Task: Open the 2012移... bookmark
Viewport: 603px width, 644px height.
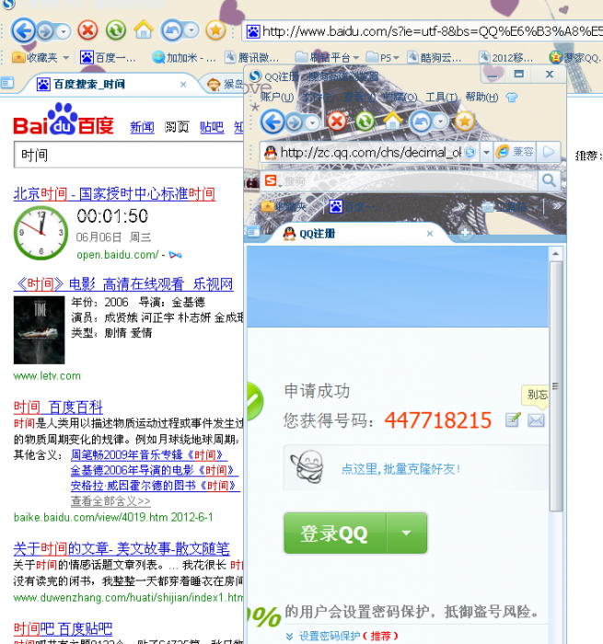Action: coord(506,57)
